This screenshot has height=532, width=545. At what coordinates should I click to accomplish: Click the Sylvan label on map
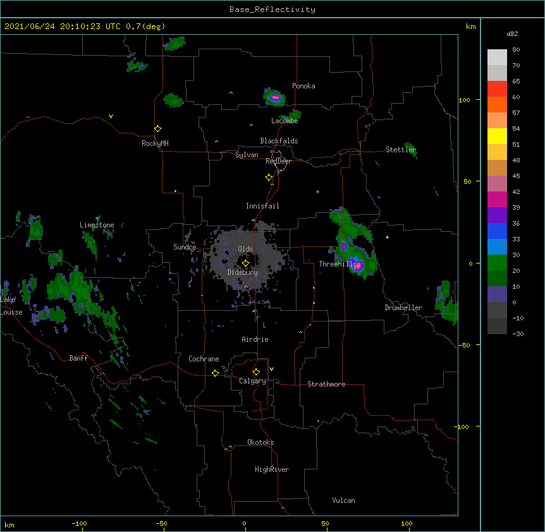(x=247, y=155)
